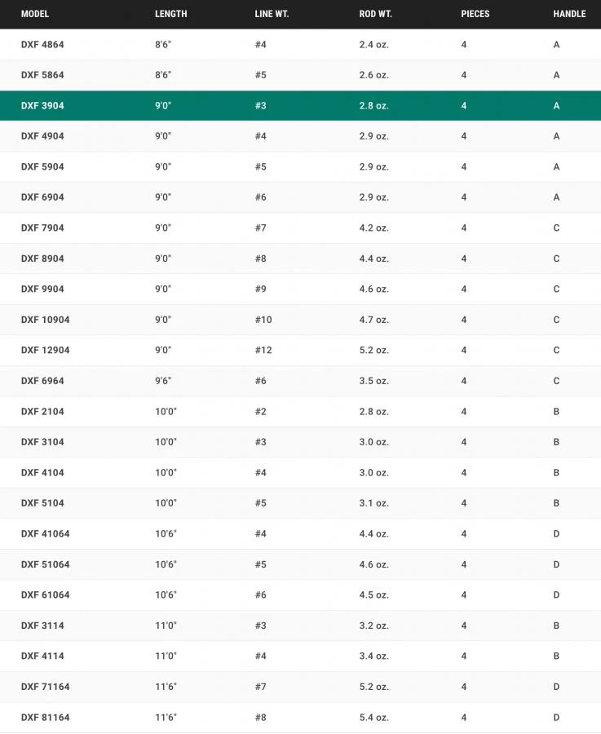
Task: Click the 5.4 oz. rod weight cell
Action: [373, 718]
